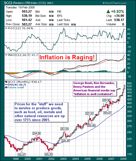Click the 182.83 low price label
The image size is (136, 161).
point(49,154)
